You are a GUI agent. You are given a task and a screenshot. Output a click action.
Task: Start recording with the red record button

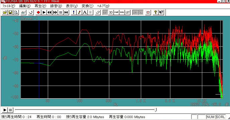pos(39,12)
